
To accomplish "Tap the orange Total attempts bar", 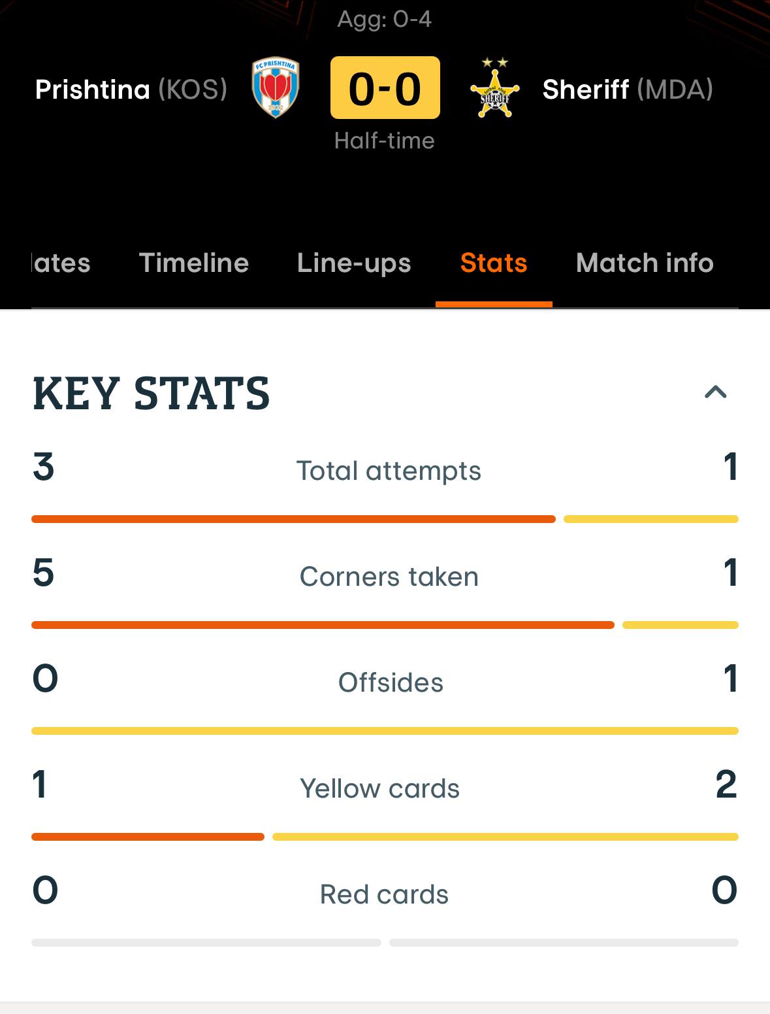I will click(x=293, y=519).
